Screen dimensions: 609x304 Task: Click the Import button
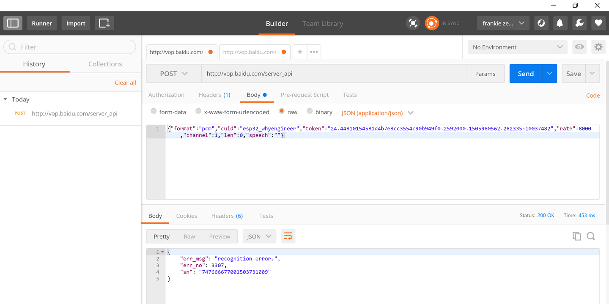click(76, 23)
